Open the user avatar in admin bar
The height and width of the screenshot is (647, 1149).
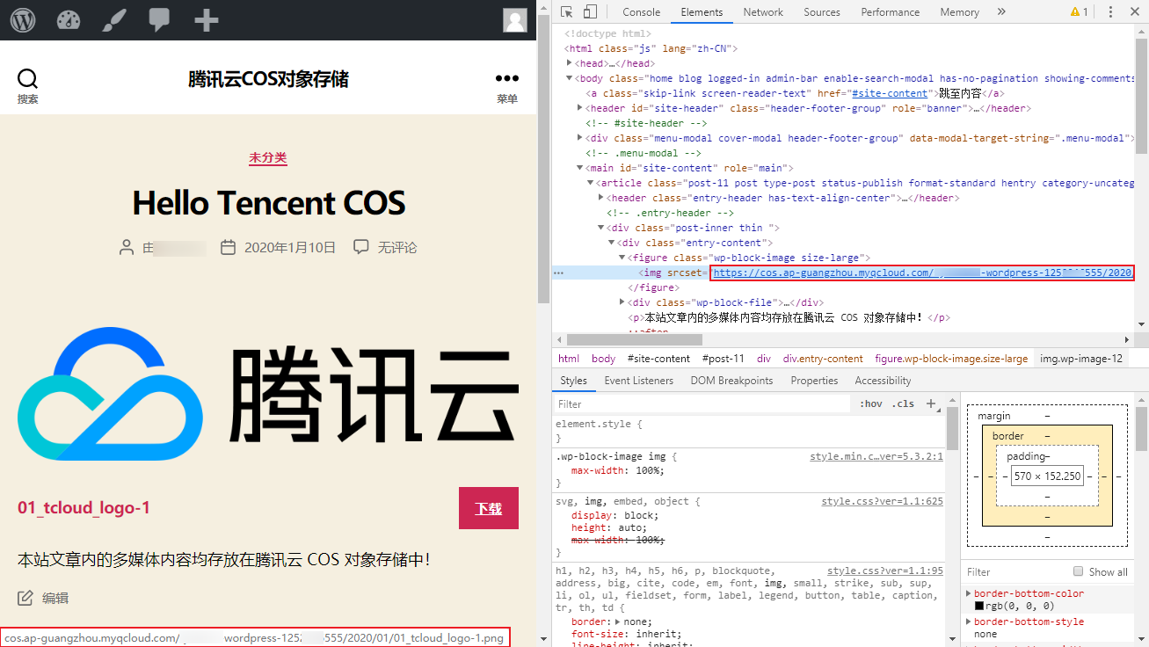pos(515,19)
